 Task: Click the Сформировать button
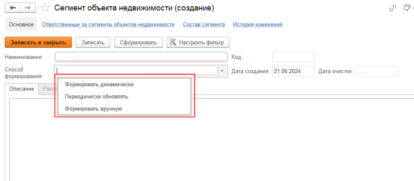[x=138, y=43]
